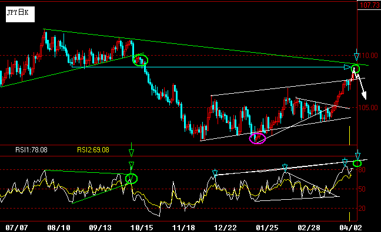Viewport: 381px width, 232px height.
Task: Click the 02/28 date axis label
Action: tap(309, 228)
